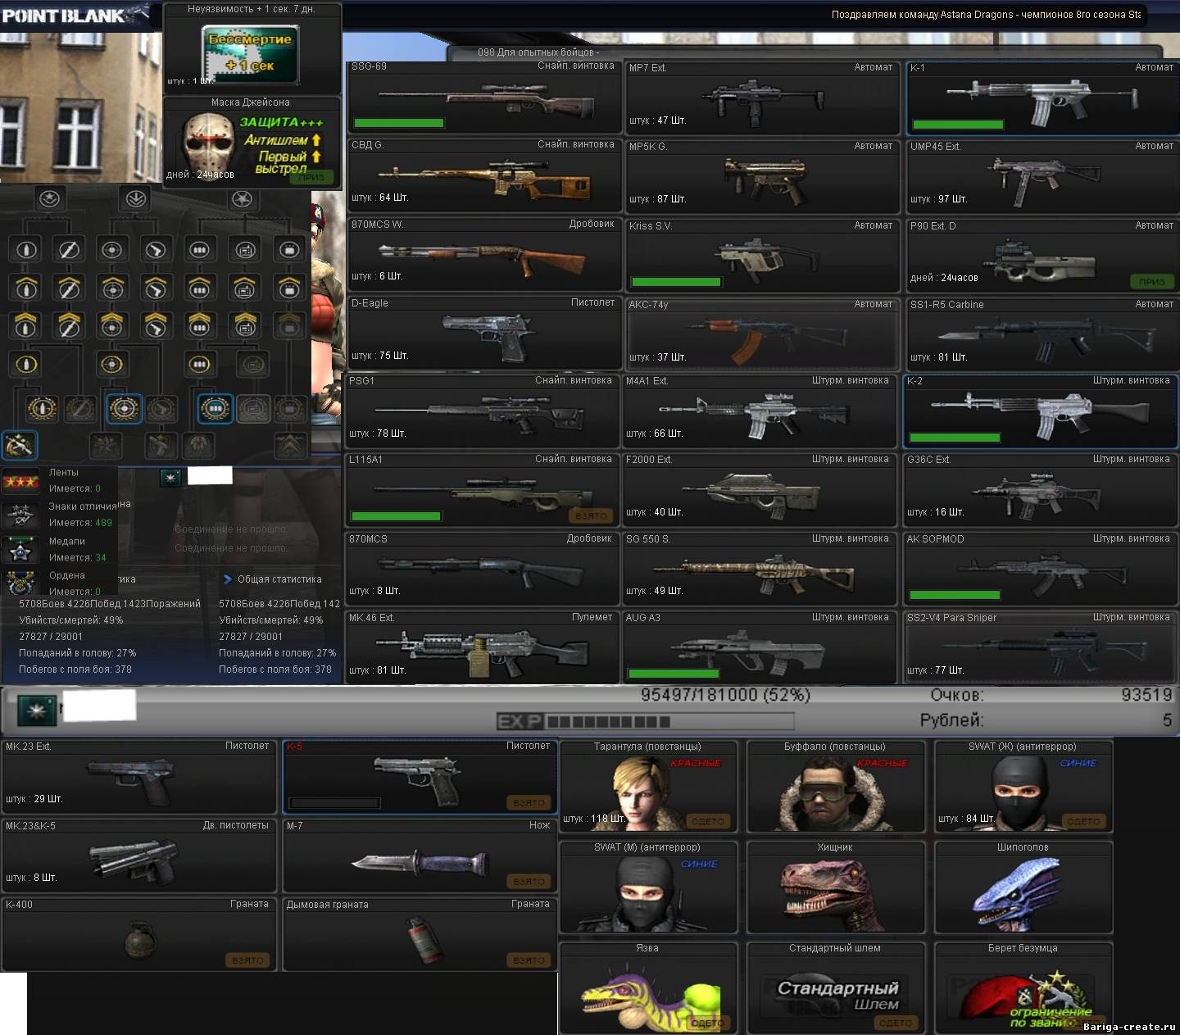Choose the UMP45 Ext. weapon card
The image size is (1180, 1035).
coord(1042,175)
